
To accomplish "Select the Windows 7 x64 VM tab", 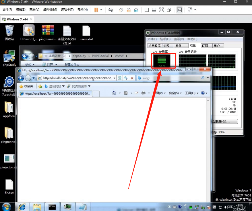I will 17,19.
